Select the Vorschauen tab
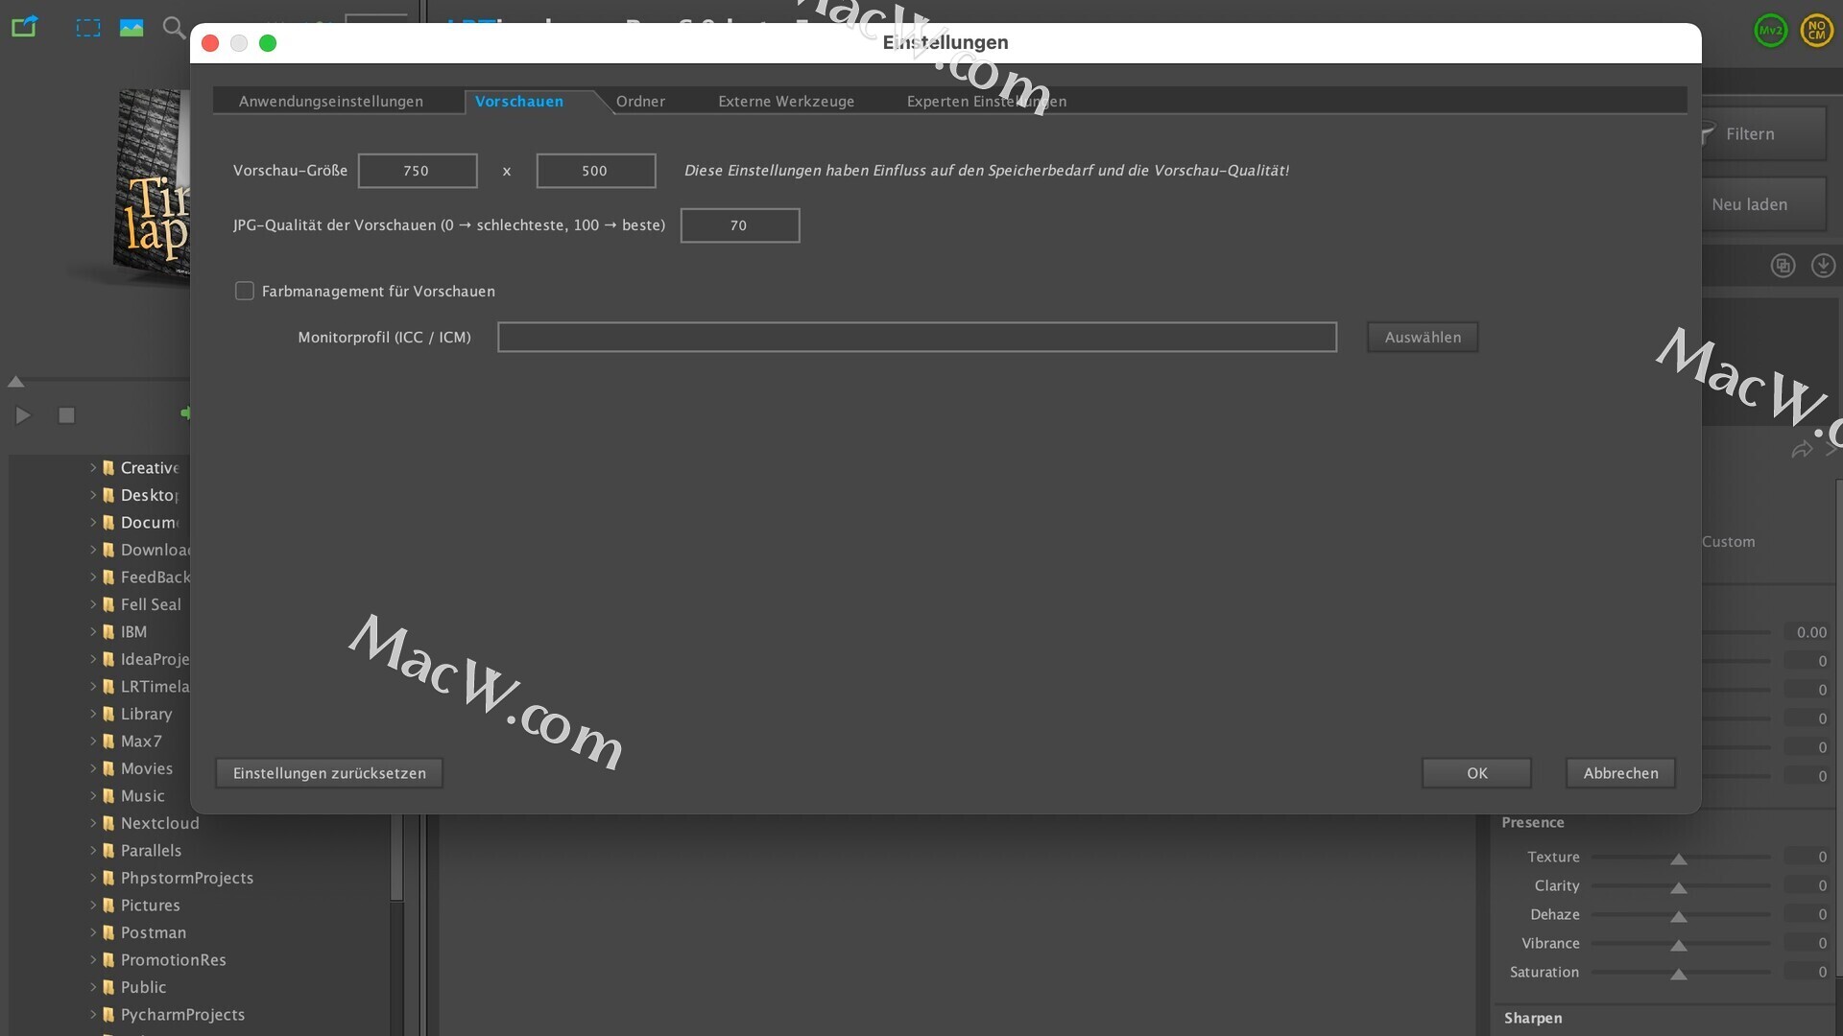The width and height of the screenshot is (1843, 1036). pos(519,102)
